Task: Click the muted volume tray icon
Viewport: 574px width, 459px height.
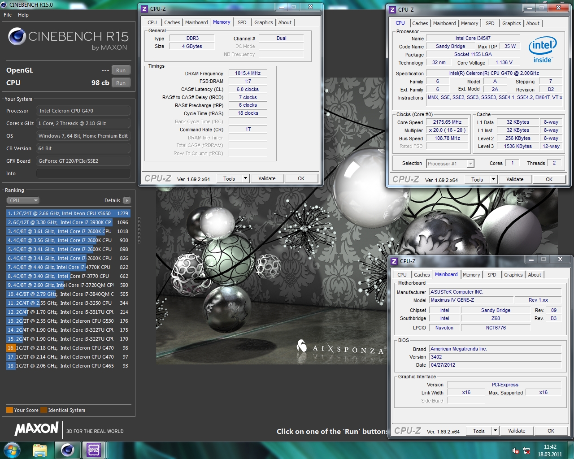Action: [516, 451]
